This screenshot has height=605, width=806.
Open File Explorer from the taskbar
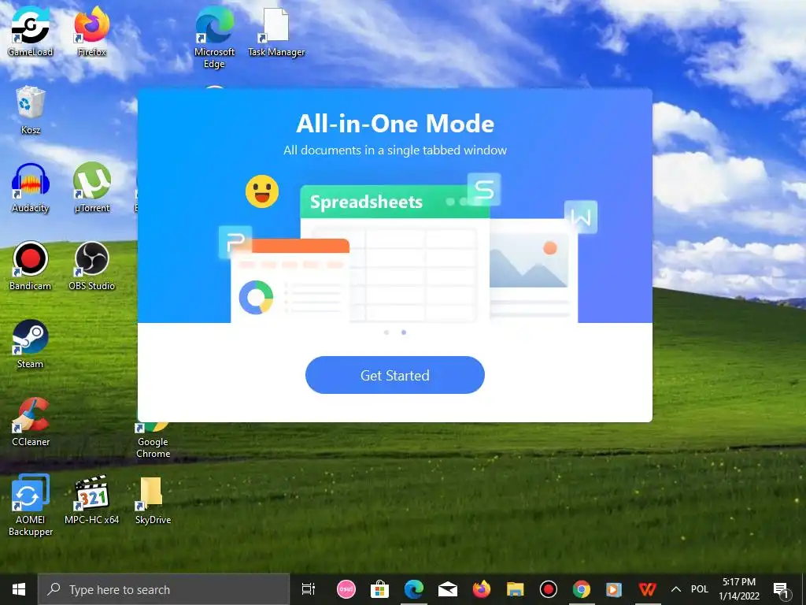pos(515,589)
